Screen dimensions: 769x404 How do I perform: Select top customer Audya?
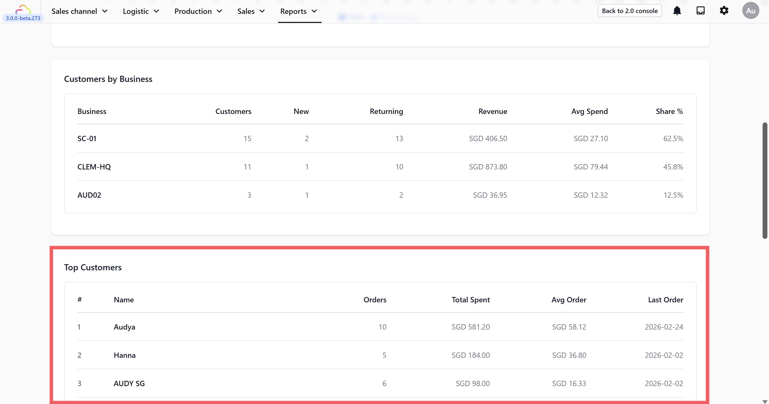(x=124, y=327)
